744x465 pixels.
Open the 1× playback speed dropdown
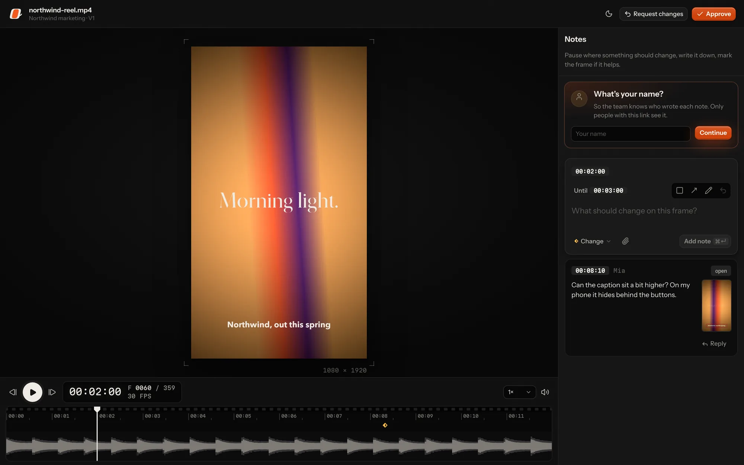[x=519, y=392]
